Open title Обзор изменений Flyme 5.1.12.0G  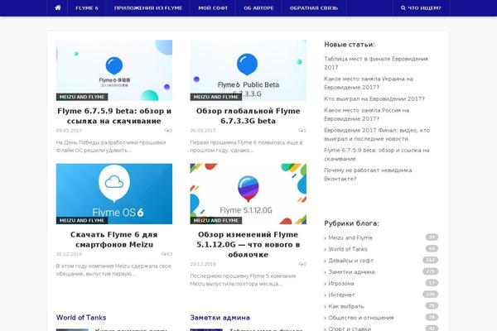(248, 245)
